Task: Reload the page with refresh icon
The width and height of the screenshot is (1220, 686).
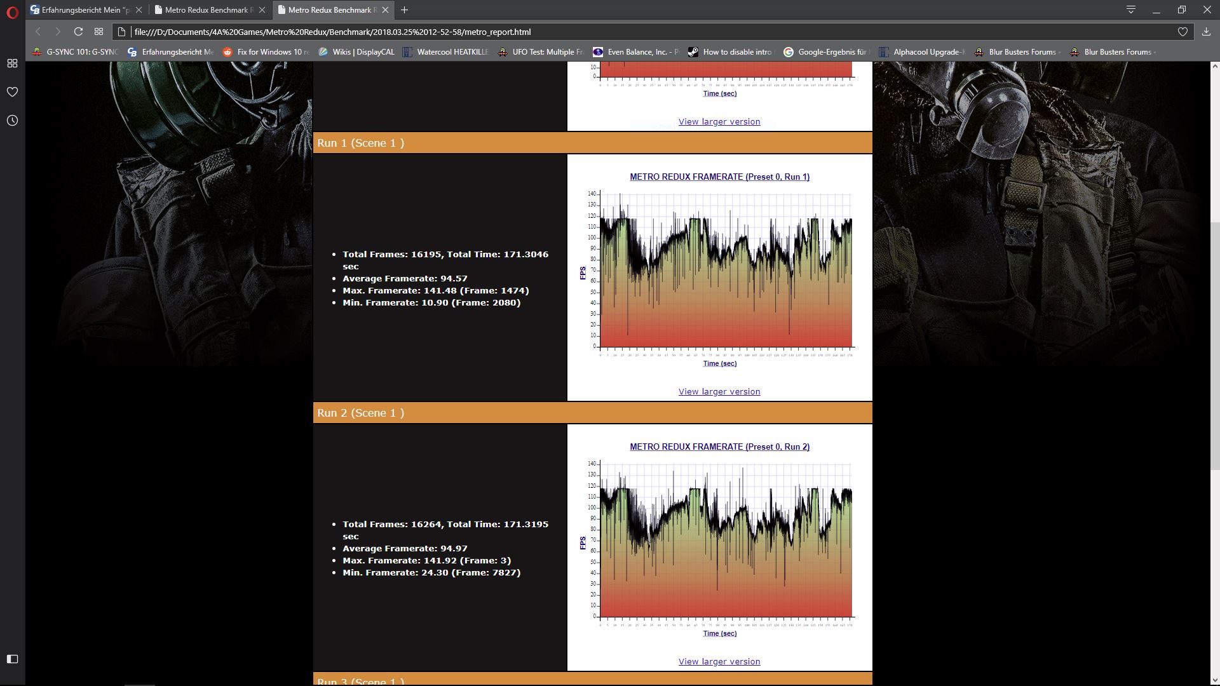Action: tap(78, 32)
